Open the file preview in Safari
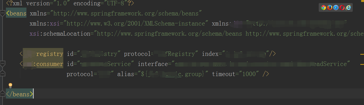This screenshot has height=105, width=364. tap(336, 8)
